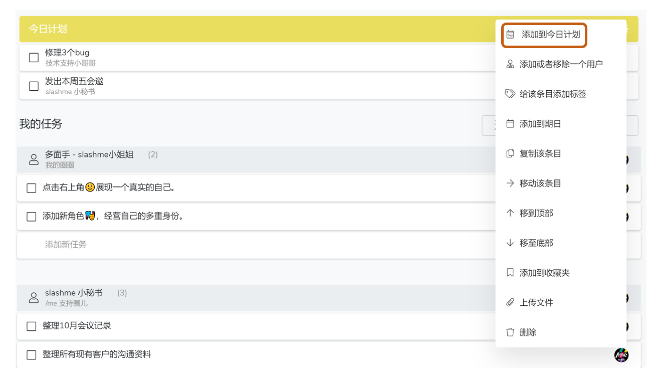Click the bookmark icon for 添加到收藏夹
This screenshot has height=388, width=651.
click(x=510, y=273)
